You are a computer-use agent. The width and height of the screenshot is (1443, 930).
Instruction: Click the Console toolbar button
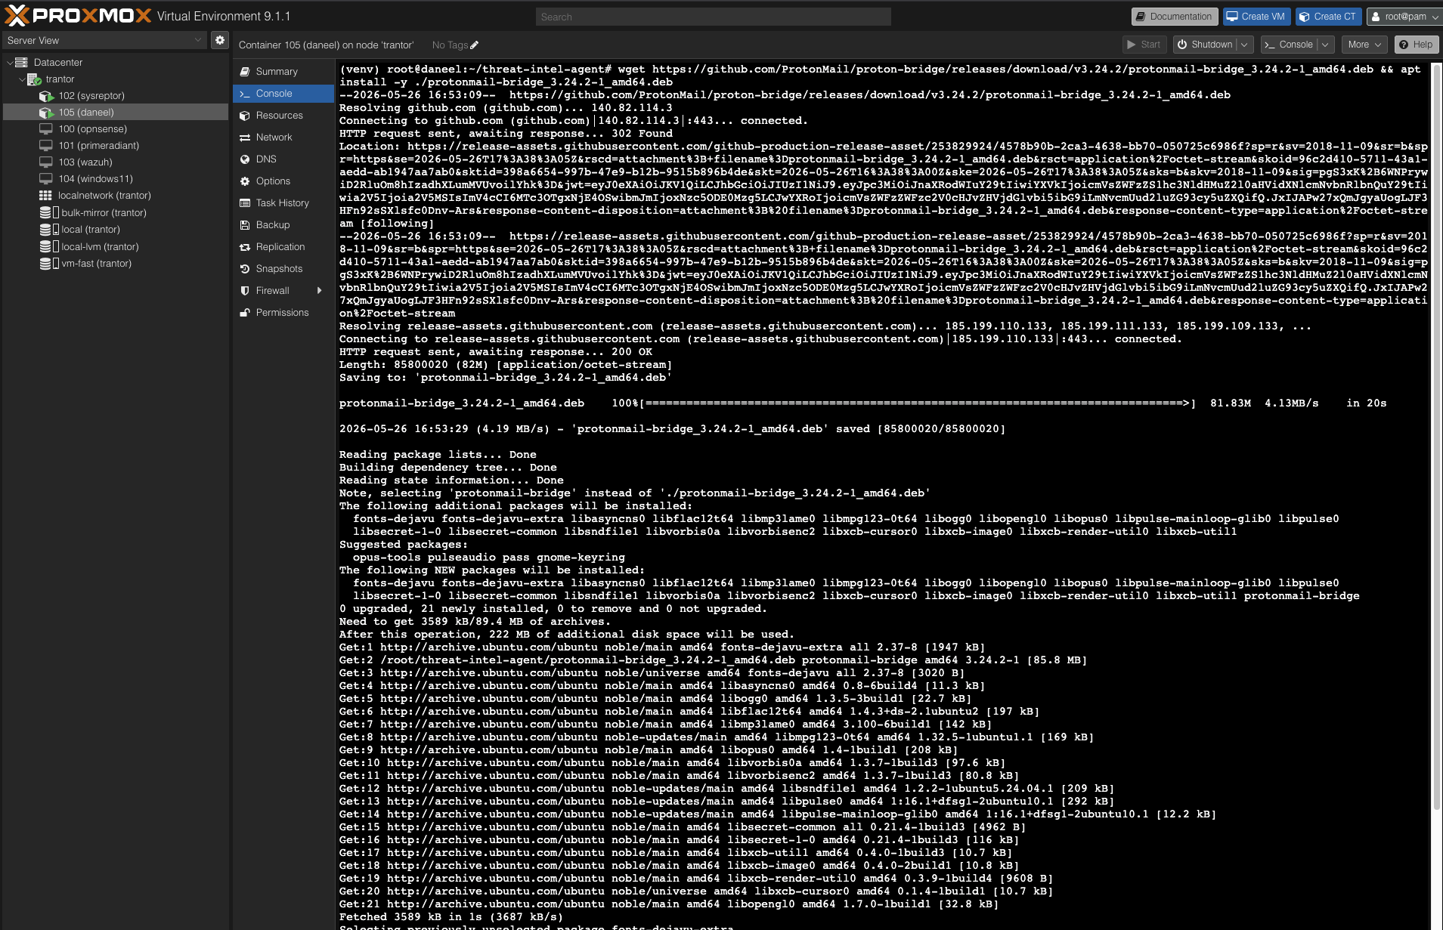1289,45
